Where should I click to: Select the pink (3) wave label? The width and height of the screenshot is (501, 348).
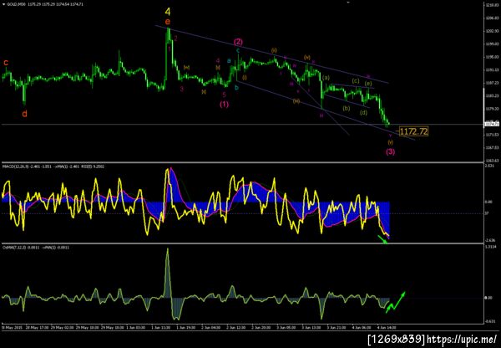(x=390, y=151)
